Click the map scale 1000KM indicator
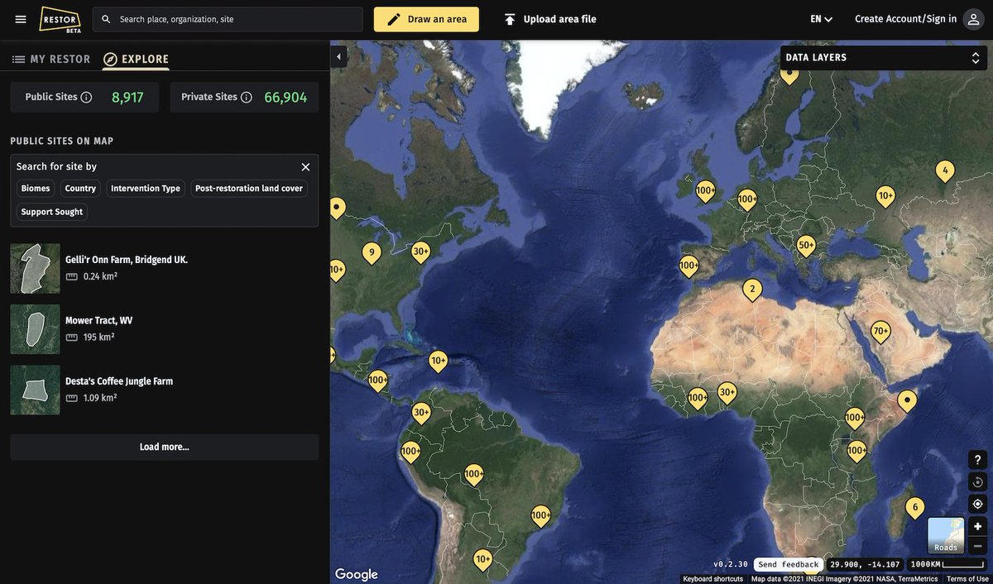The image size is (993, 584). [x=947, y=564]
